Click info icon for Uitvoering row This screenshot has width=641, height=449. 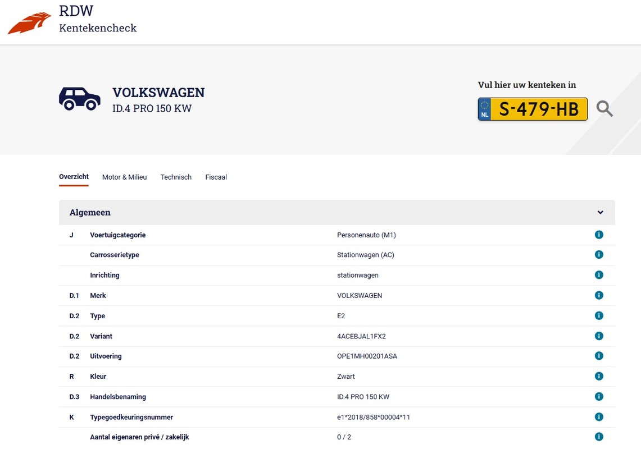(x=599, y=356)
